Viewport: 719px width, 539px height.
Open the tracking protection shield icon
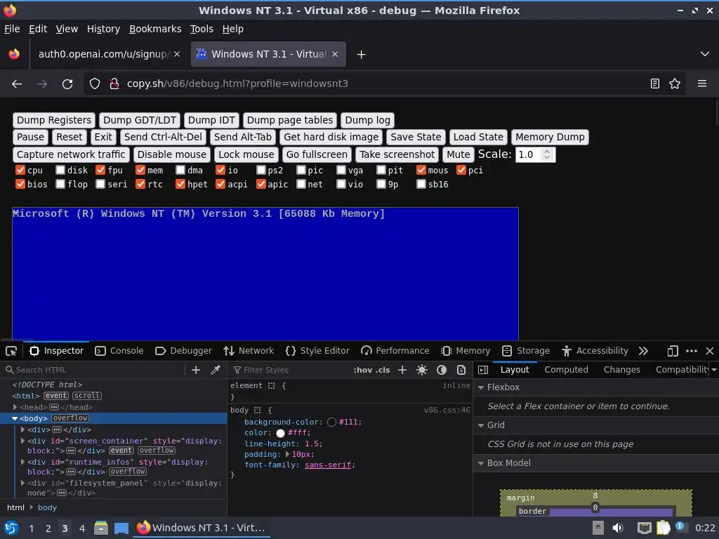tap(95, 84)
